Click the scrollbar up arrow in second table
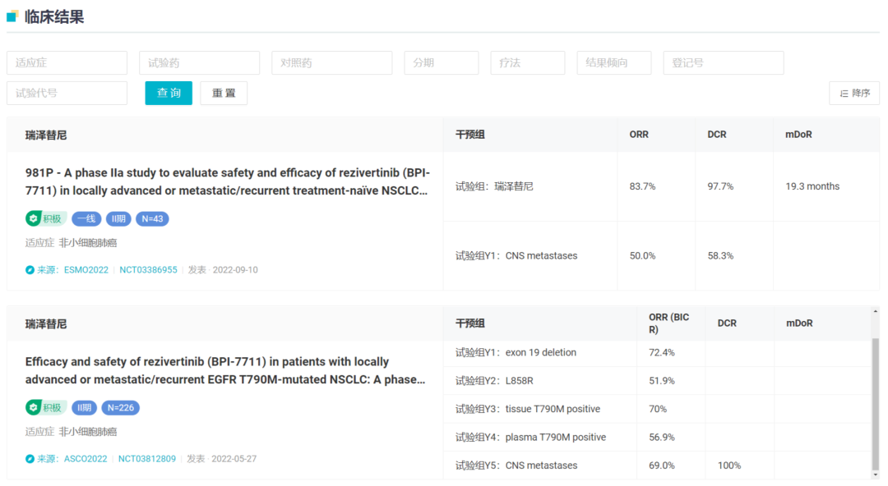888x486 pixels. click(875, 312)
